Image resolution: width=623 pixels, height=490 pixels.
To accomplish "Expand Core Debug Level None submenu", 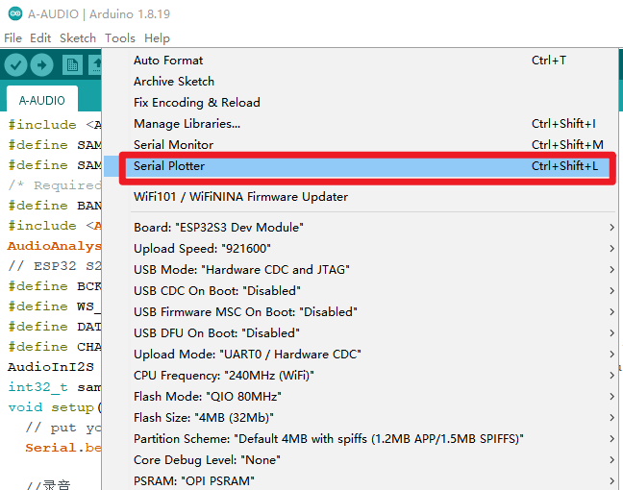I will 361,460.
